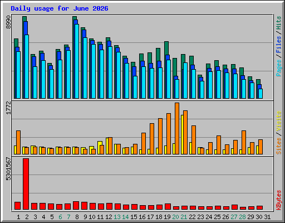This screenshot has width=285, height=223.
Task: Click the 'Sites' legend label
Action: 279,146
